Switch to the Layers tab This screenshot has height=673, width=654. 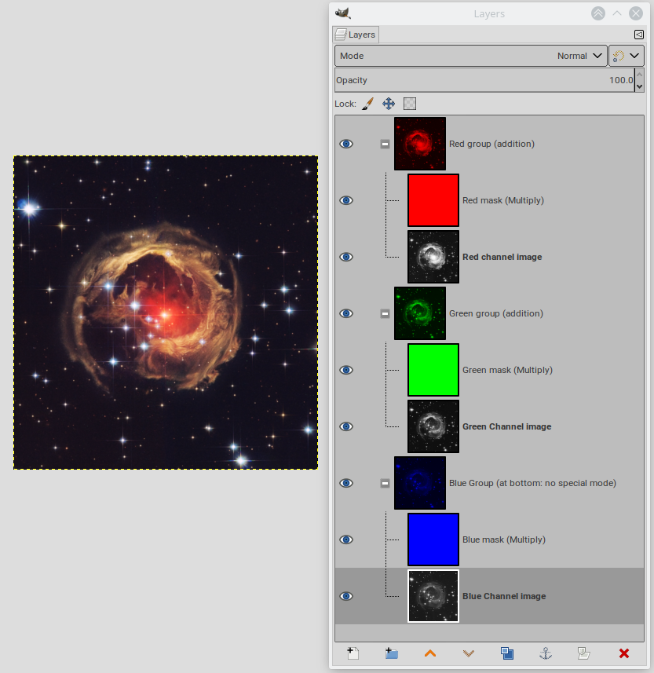click(x=356, y=35)
